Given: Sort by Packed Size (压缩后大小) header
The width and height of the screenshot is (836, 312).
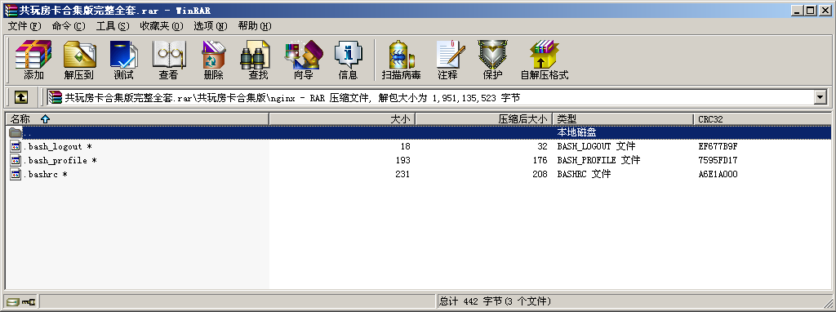Looking at the screenshot, I should (484, 119).
